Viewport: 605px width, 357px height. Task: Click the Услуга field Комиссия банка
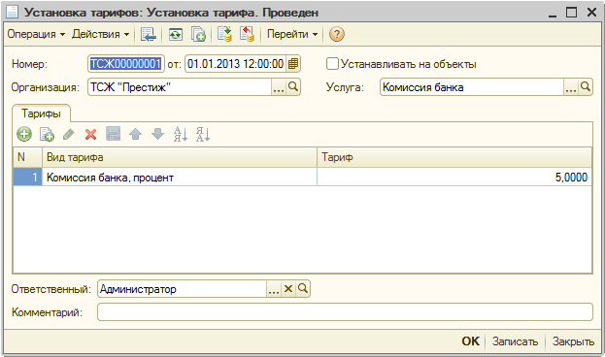pyautogui.click(x=472, y=87)
